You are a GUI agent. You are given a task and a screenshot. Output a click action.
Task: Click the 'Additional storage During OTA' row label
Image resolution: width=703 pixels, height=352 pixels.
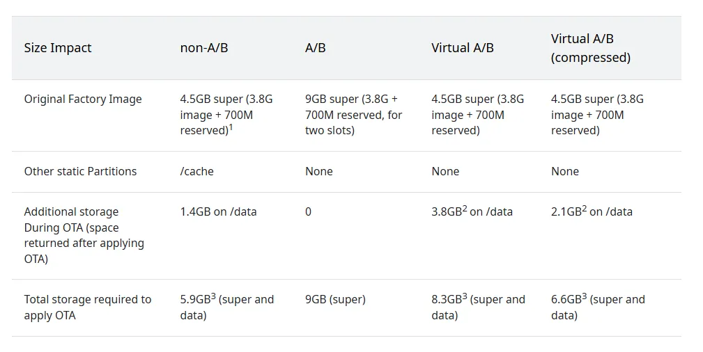pyautogui.click(x=84, y=235)
